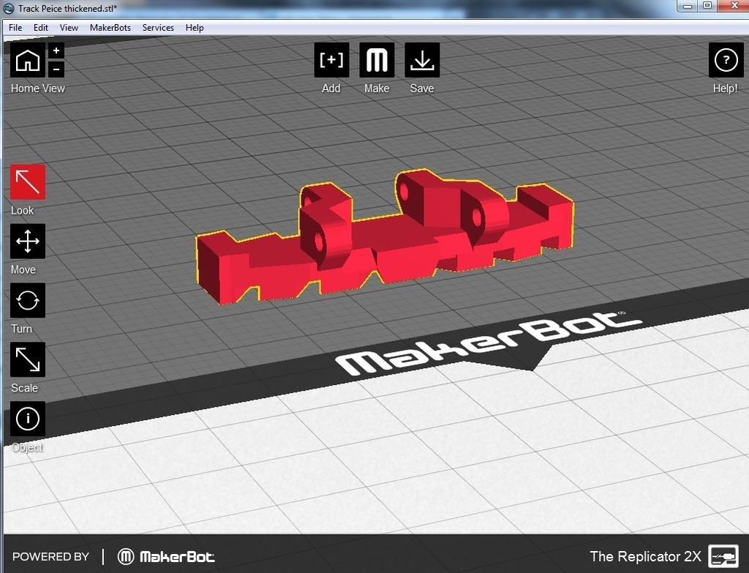Add a new model using the Add button
Viewport: 749px width, 573px height.
pyautogui.click(x=331, y=61)
